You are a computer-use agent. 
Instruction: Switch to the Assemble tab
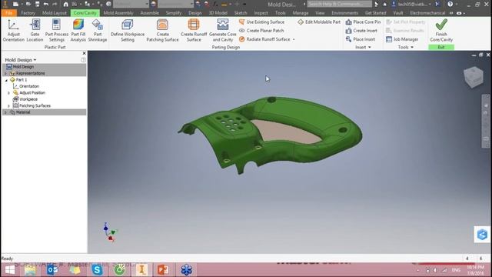(x=149, y=13)
